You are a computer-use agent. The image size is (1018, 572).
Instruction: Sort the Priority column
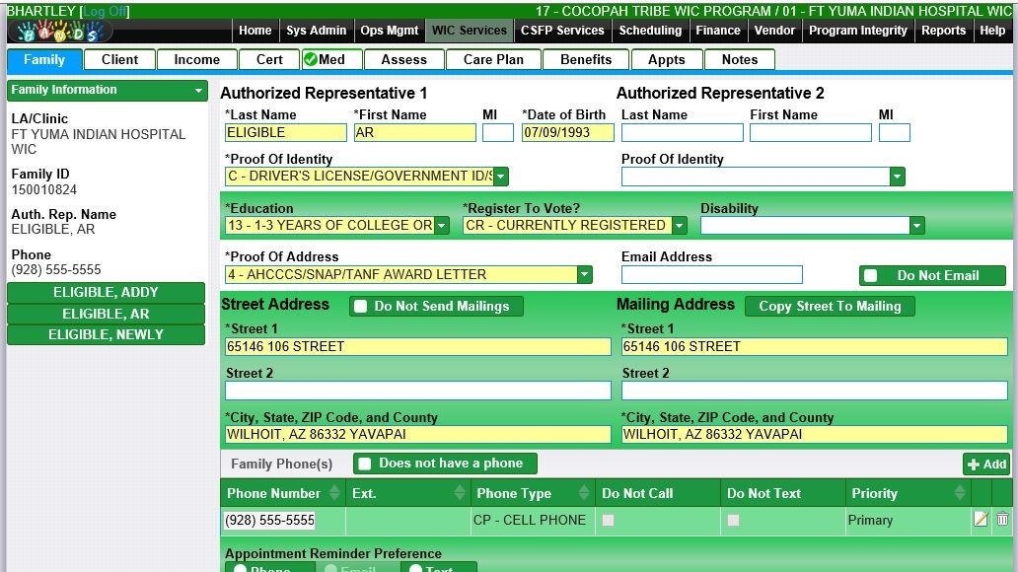pyautogui.click(x=959, y=493)
